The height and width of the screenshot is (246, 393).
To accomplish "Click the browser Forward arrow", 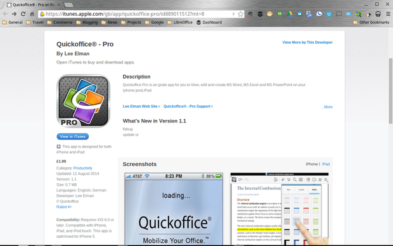I will coord(15,14).
